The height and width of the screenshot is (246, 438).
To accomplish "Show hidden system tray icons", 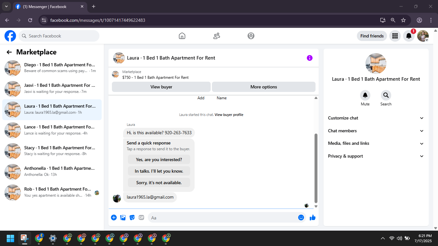I will (x=383, y=238).
